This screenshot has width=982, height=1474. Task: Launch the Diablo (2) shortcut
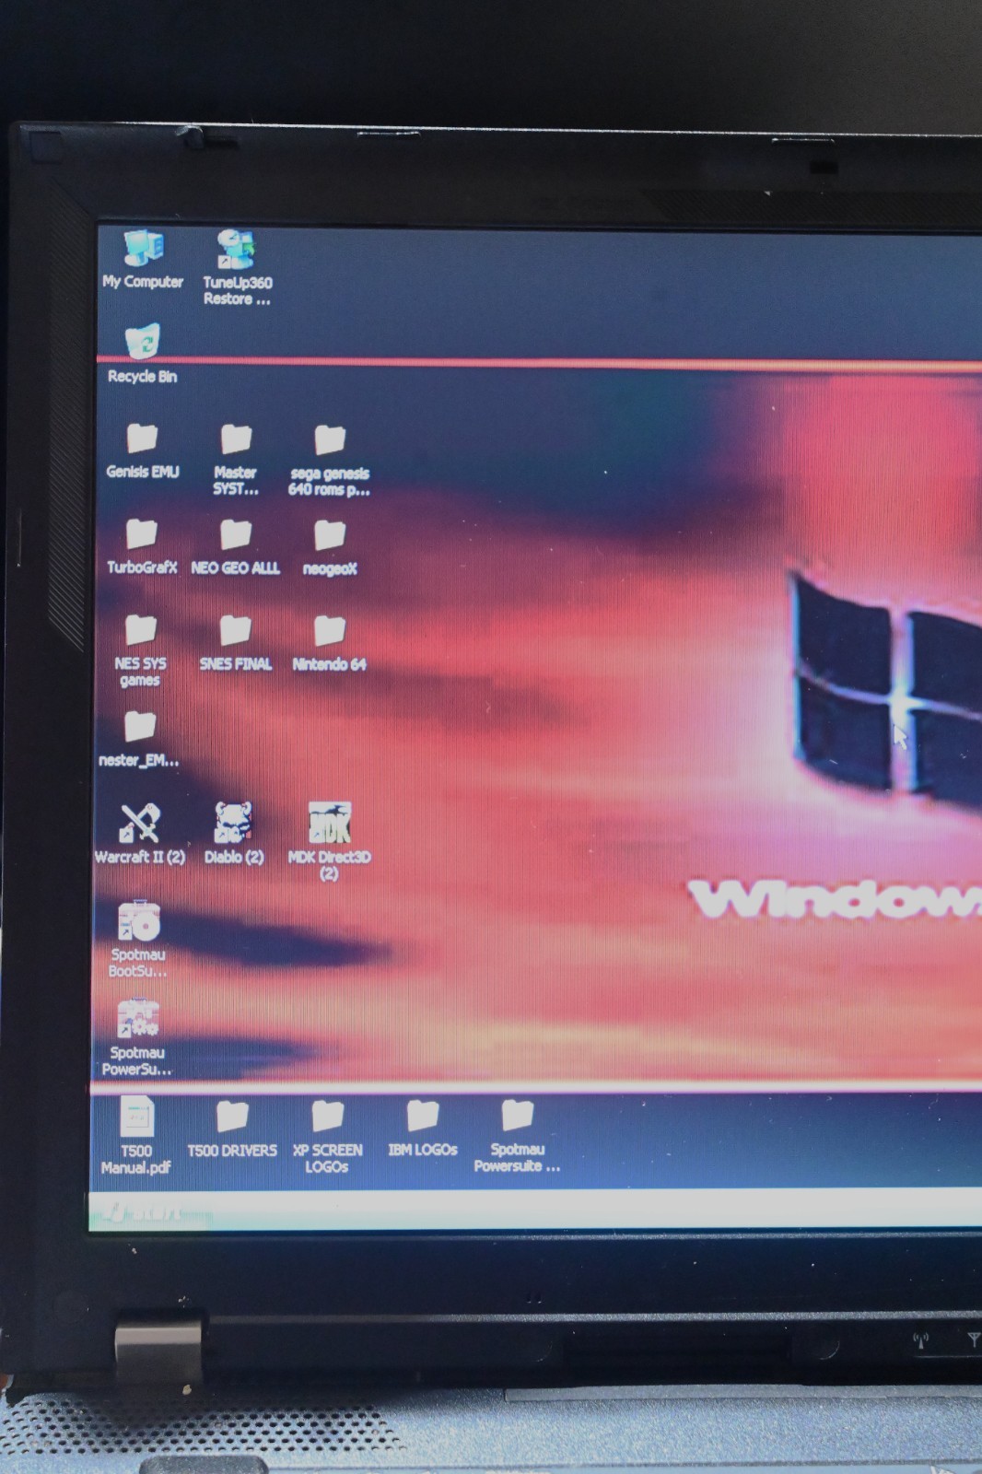[234, 835]
